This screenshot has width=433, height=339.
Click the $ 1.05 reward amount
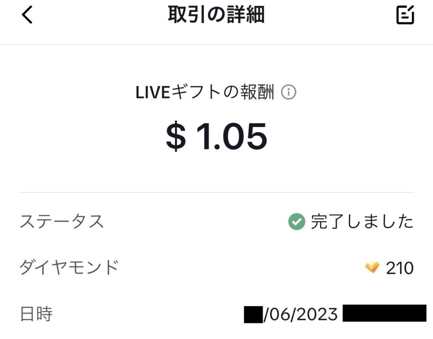[x=216, y=136]
